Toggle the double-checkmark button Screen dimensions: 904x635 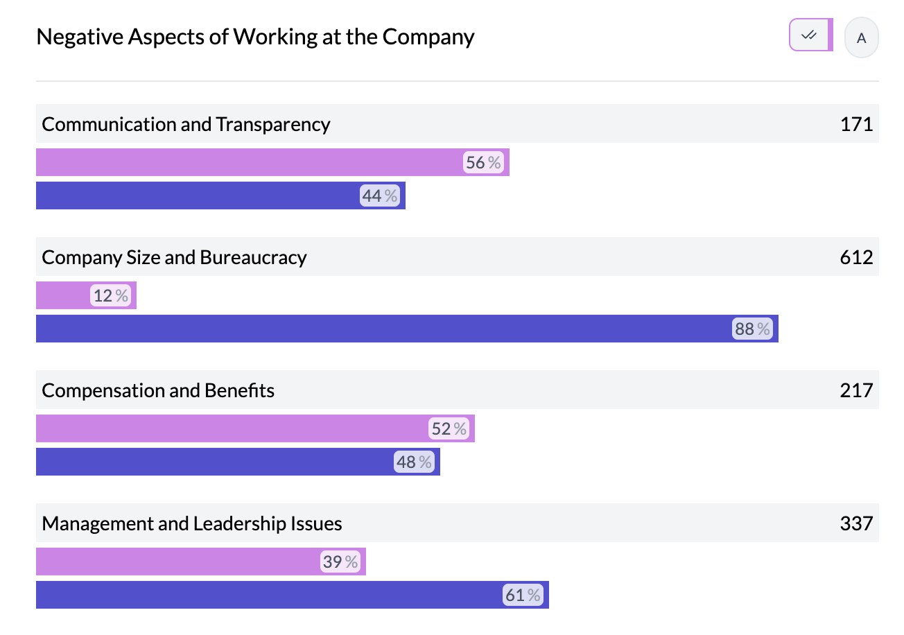[810, 35]
